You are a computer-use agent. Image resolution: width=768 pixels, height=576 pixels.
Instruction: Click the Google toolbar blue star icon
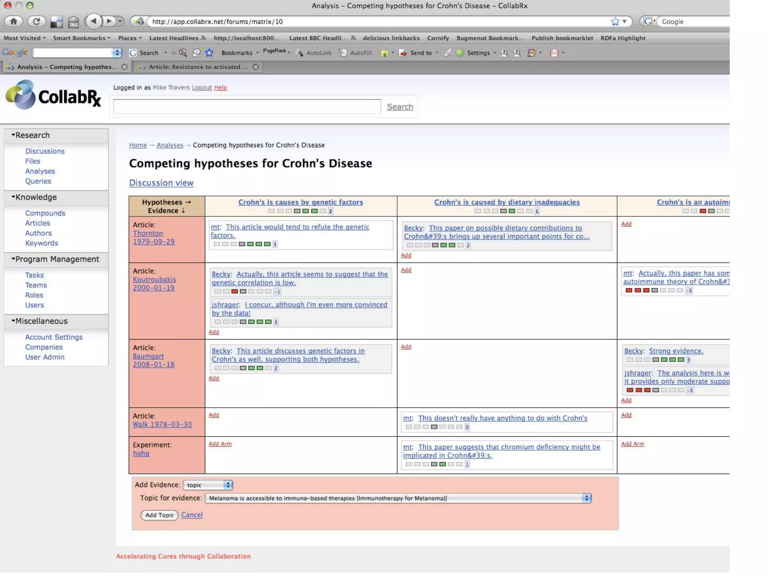[x=209, y=53]
